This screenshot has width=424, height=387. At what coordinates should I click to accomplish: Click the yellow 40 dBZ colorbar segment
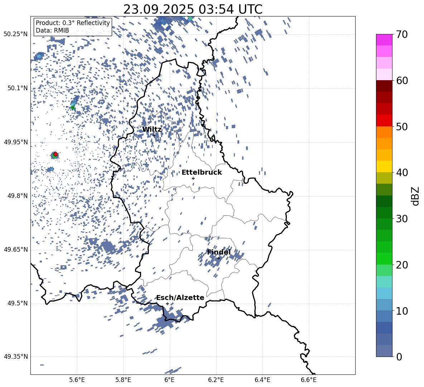click(384, 166)
